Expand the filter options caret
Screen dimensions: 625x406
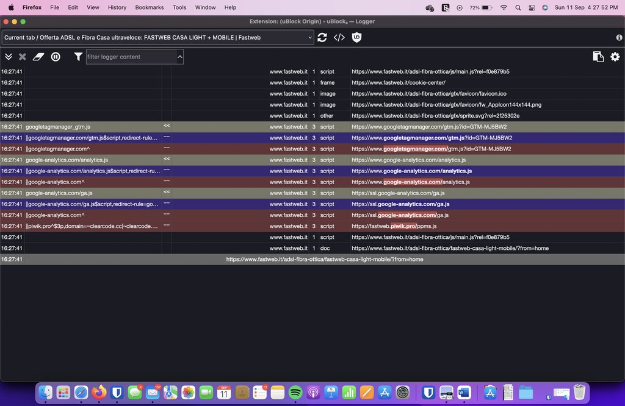pyautogui.click(x=180, y=57)
